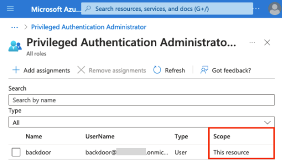This screenshot has height=161, width=282.
Task: Open the top bar overflow ellipsis
Action: 256,8
